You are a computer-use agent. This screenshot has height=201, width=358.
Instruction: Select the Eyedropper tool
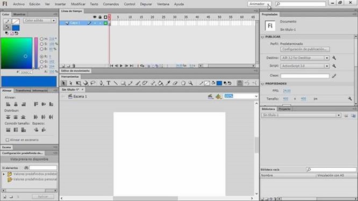tap(168, 83)
